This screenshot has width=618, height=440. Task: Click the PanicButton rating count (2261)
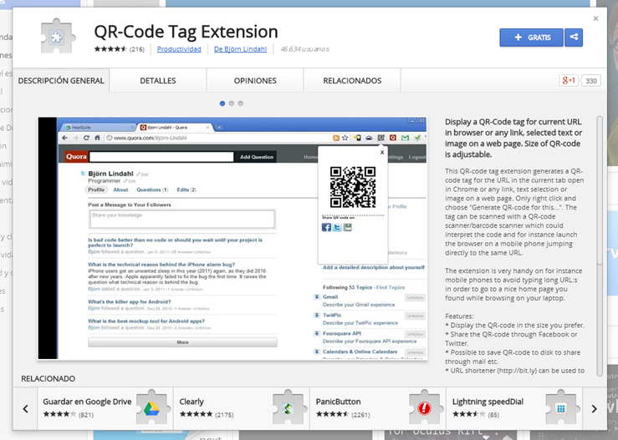360,415
